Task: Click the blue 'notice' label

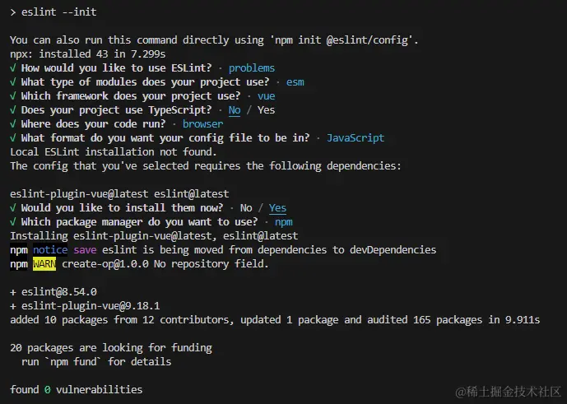Action: pos(50,250)
